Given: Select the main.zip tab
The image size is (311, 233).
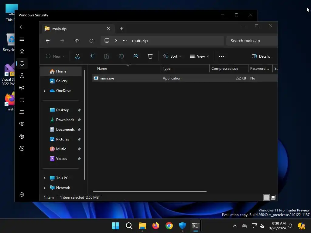Looking at the screenshot, I should (x=77, y=29).
